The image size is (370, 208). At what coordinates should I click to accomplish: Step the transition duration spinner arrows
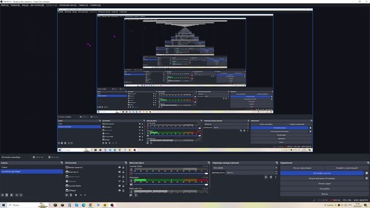tap(276, 173)
